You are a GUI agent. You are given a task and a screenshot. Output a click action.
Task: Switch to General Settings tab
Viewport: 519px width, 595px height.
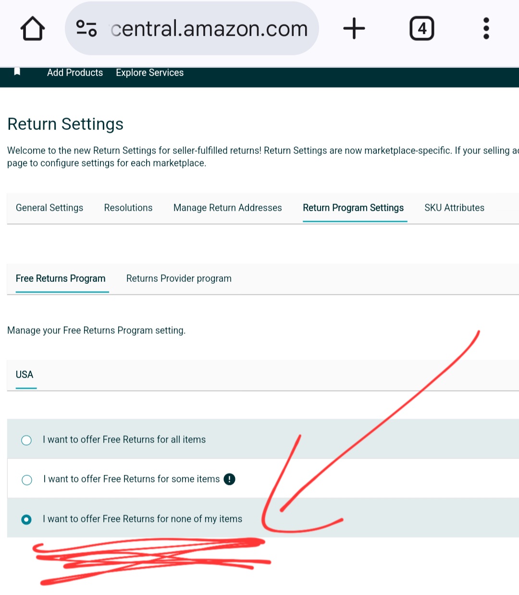(49, 208)
